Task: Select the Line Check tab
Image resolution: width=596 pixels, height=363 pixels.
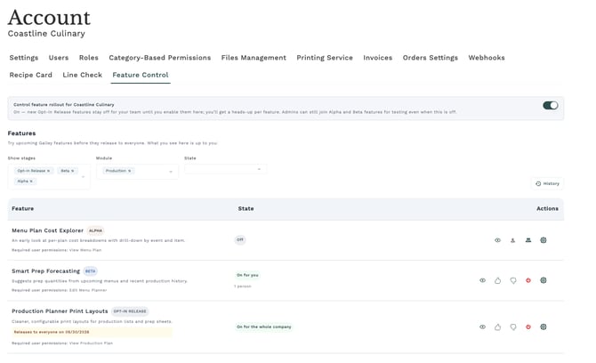Action: click(83, 75)
